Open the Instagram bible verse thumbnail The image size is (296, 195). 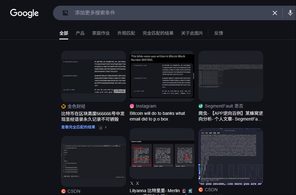click(x=162, y=76)
